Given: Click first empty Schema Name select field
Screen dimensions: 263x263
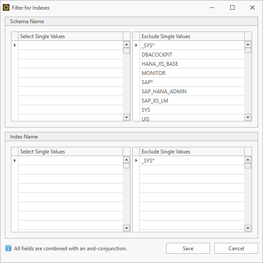Looking at the screenshot, I should [x=70, y=46].
